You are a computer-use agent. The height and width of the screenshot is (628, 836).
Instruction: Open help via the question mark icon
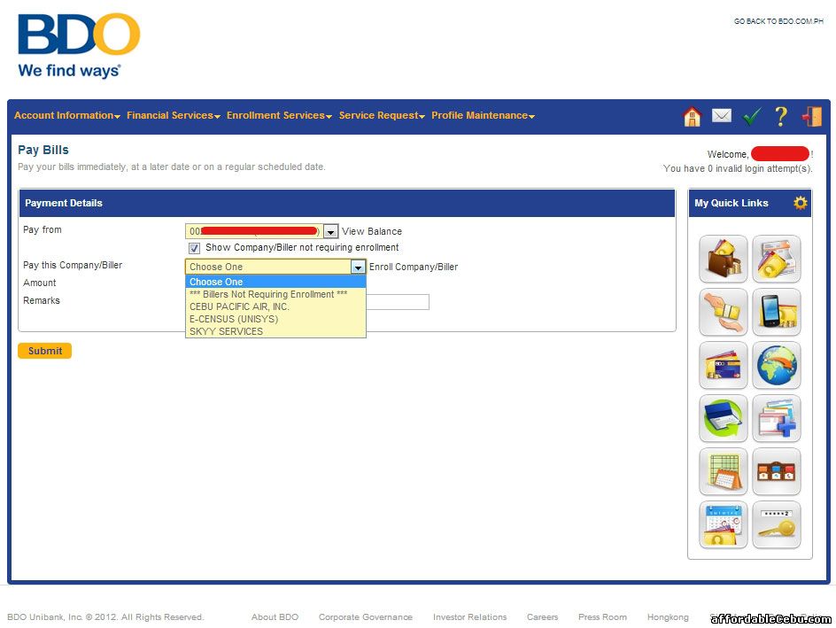tap(780, 116)
